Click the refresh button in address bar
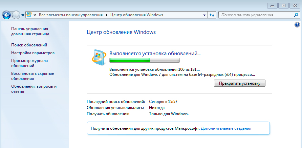The image size is (302, 148). tap(212, 15)
